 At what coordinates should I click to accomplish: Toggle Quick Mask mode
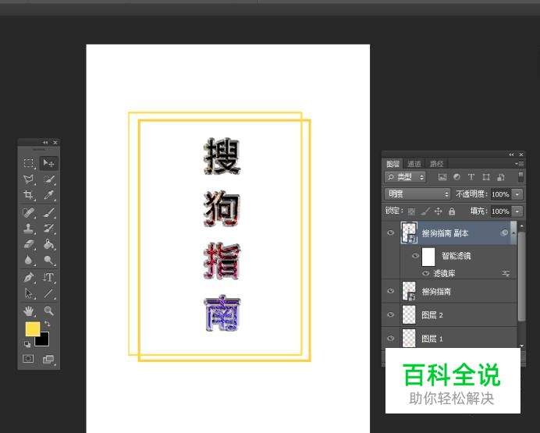click(x=28, y=359)
